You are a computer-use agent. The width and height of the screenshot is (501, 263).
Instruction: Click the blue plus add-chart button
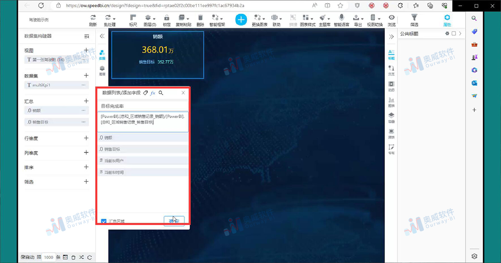coord(241,19)
